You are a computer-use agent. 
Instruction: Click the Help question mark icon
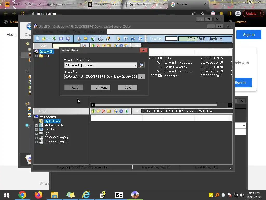click(133, 39)
